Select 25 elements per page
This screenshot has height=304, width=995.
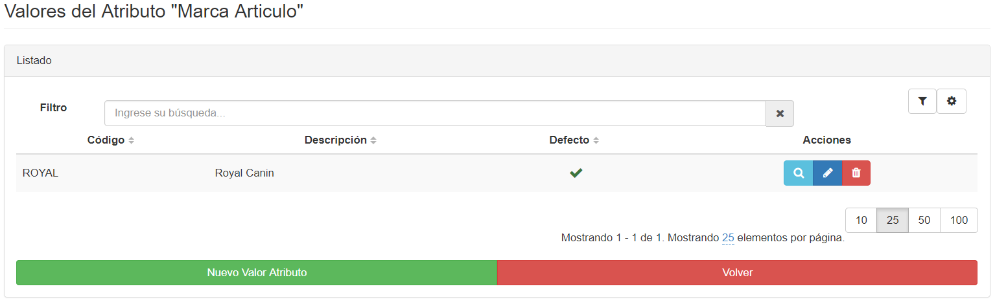[893, 220]
